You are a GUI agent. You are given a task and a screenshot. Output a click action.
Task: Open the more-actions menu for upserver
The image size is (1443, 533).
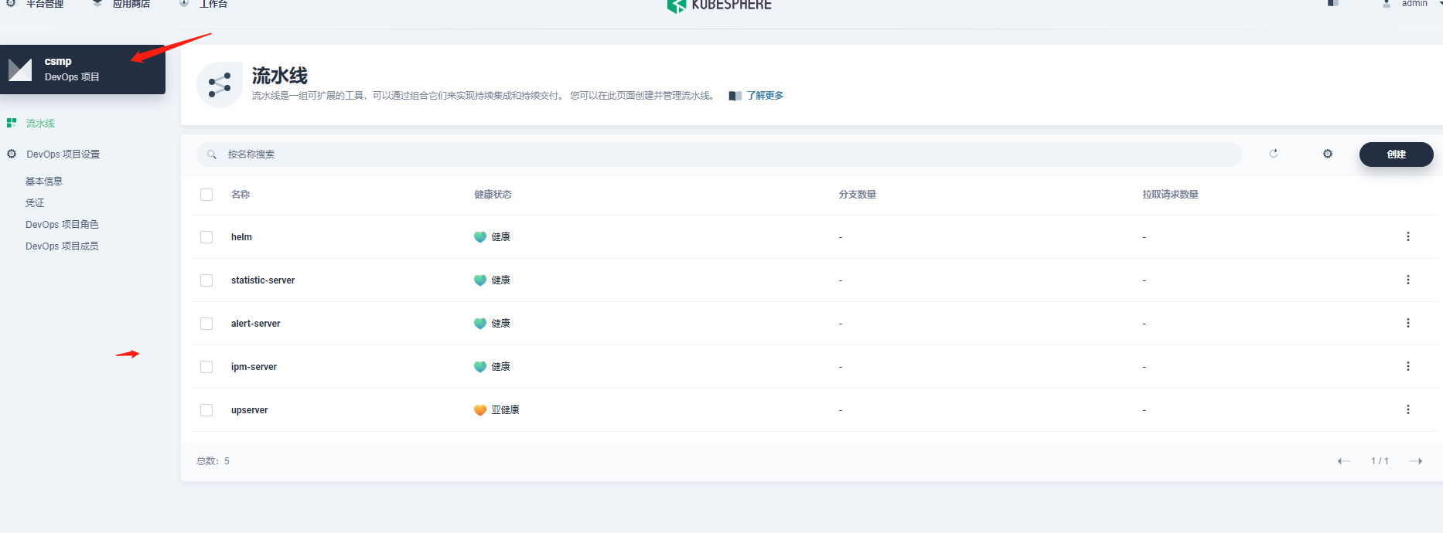(x=1407, y=409)
